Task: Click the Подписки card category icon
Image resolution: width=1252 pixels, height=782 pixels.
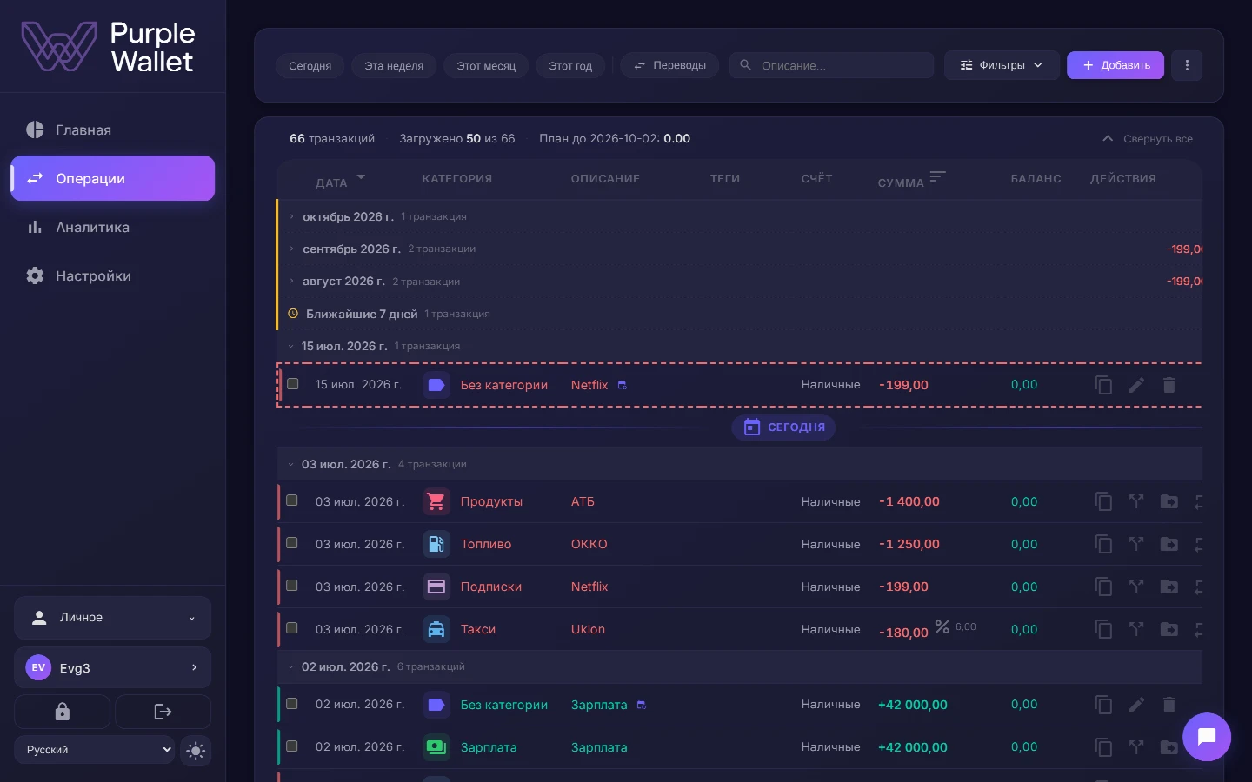Action: click(436, 586)
